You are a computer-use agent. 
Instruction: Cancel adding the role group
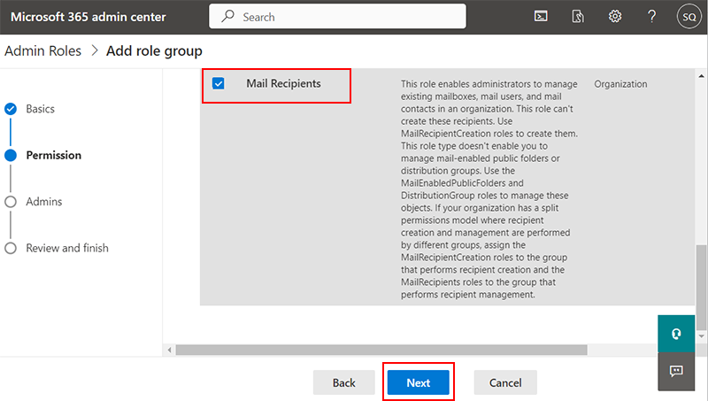505,382
